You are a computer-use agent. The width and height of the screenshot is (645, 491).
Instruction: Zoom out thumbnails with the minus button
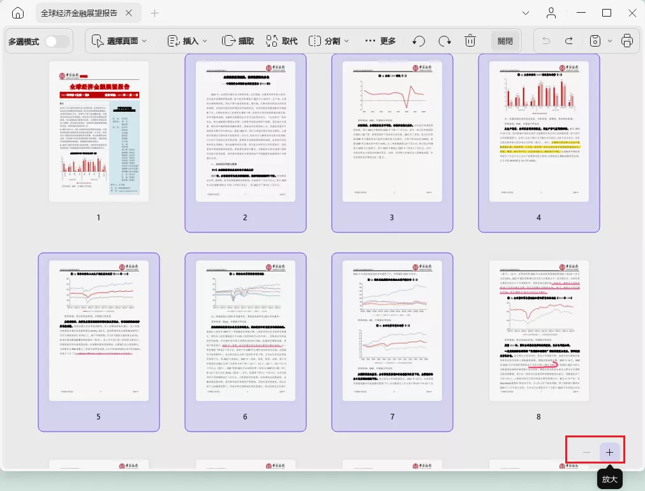pyautogui.click(x=586, y=452)
